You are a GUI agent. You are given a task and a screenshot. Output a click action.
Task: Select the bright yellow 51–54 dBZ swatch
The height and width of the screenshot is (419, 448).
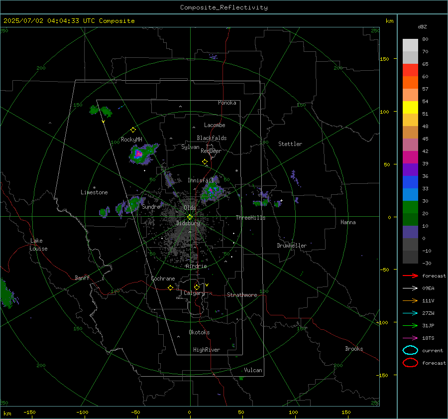coord(410,108)
